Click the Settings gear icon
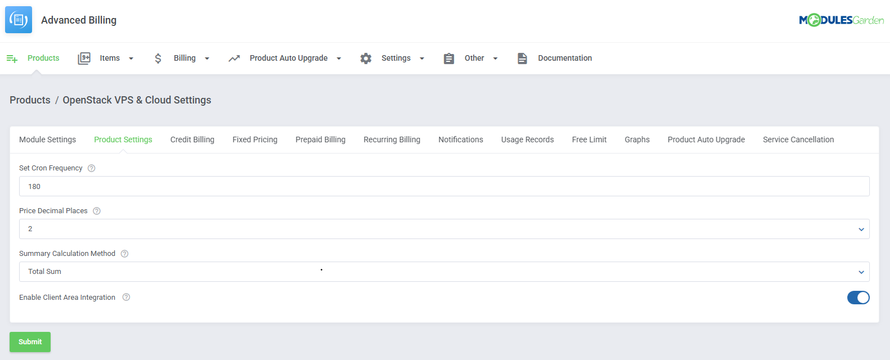The height and width of the screenshot is (360, 890). (366, 58)
